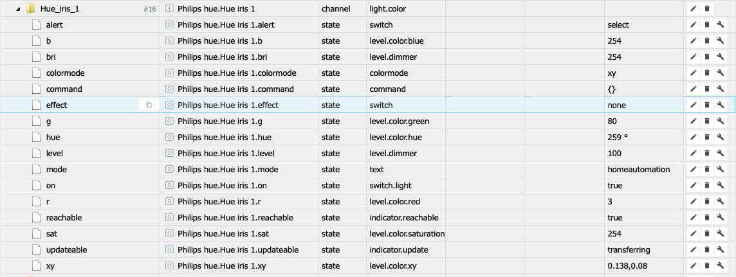Screen dimensions: 736x277
Task: Open wrench settings for level.color.green row
Action: click(x=721, y=121)
